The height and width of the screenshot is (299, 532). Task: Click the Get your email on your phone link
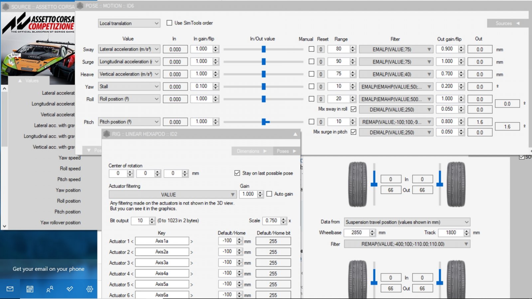pos(49,269)
